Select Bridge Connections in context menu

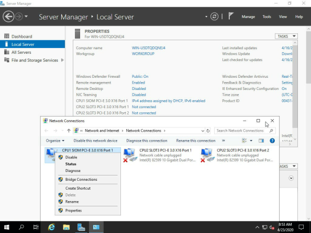87,179
